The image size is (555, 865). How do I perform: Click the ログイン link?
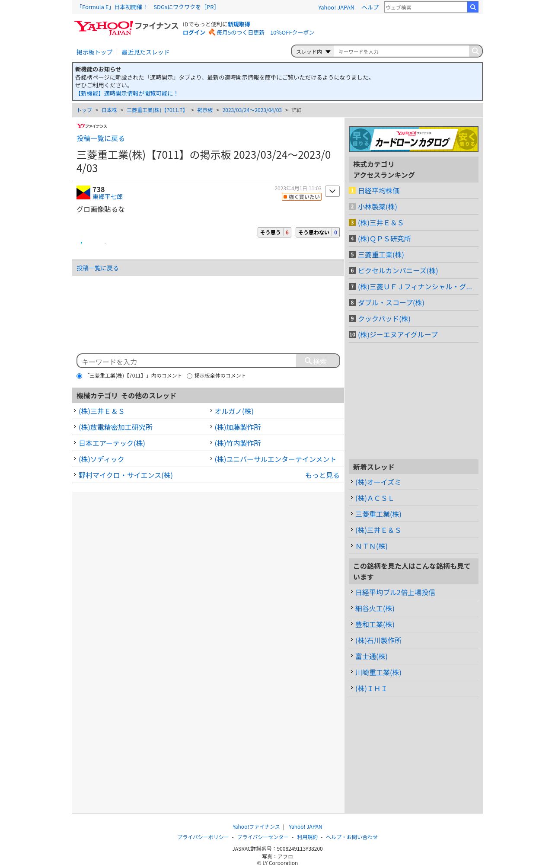click(194, 32)
